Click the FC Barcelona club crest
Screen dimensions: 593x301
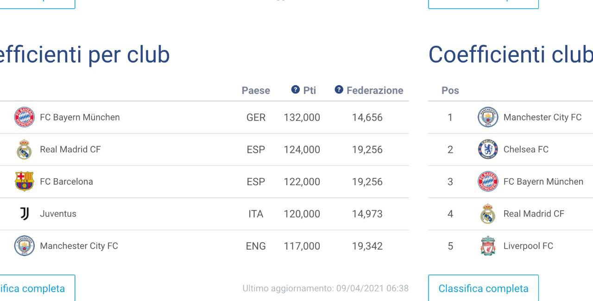pyautogui.click(x=24, y=182)
